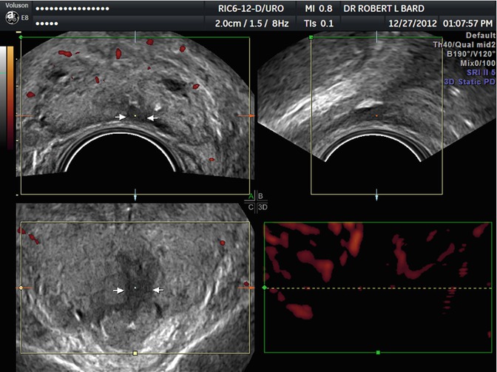Click the dashed yellow line in 3D view
Screen dimensions: 497x372
click(x=377, y=288)
